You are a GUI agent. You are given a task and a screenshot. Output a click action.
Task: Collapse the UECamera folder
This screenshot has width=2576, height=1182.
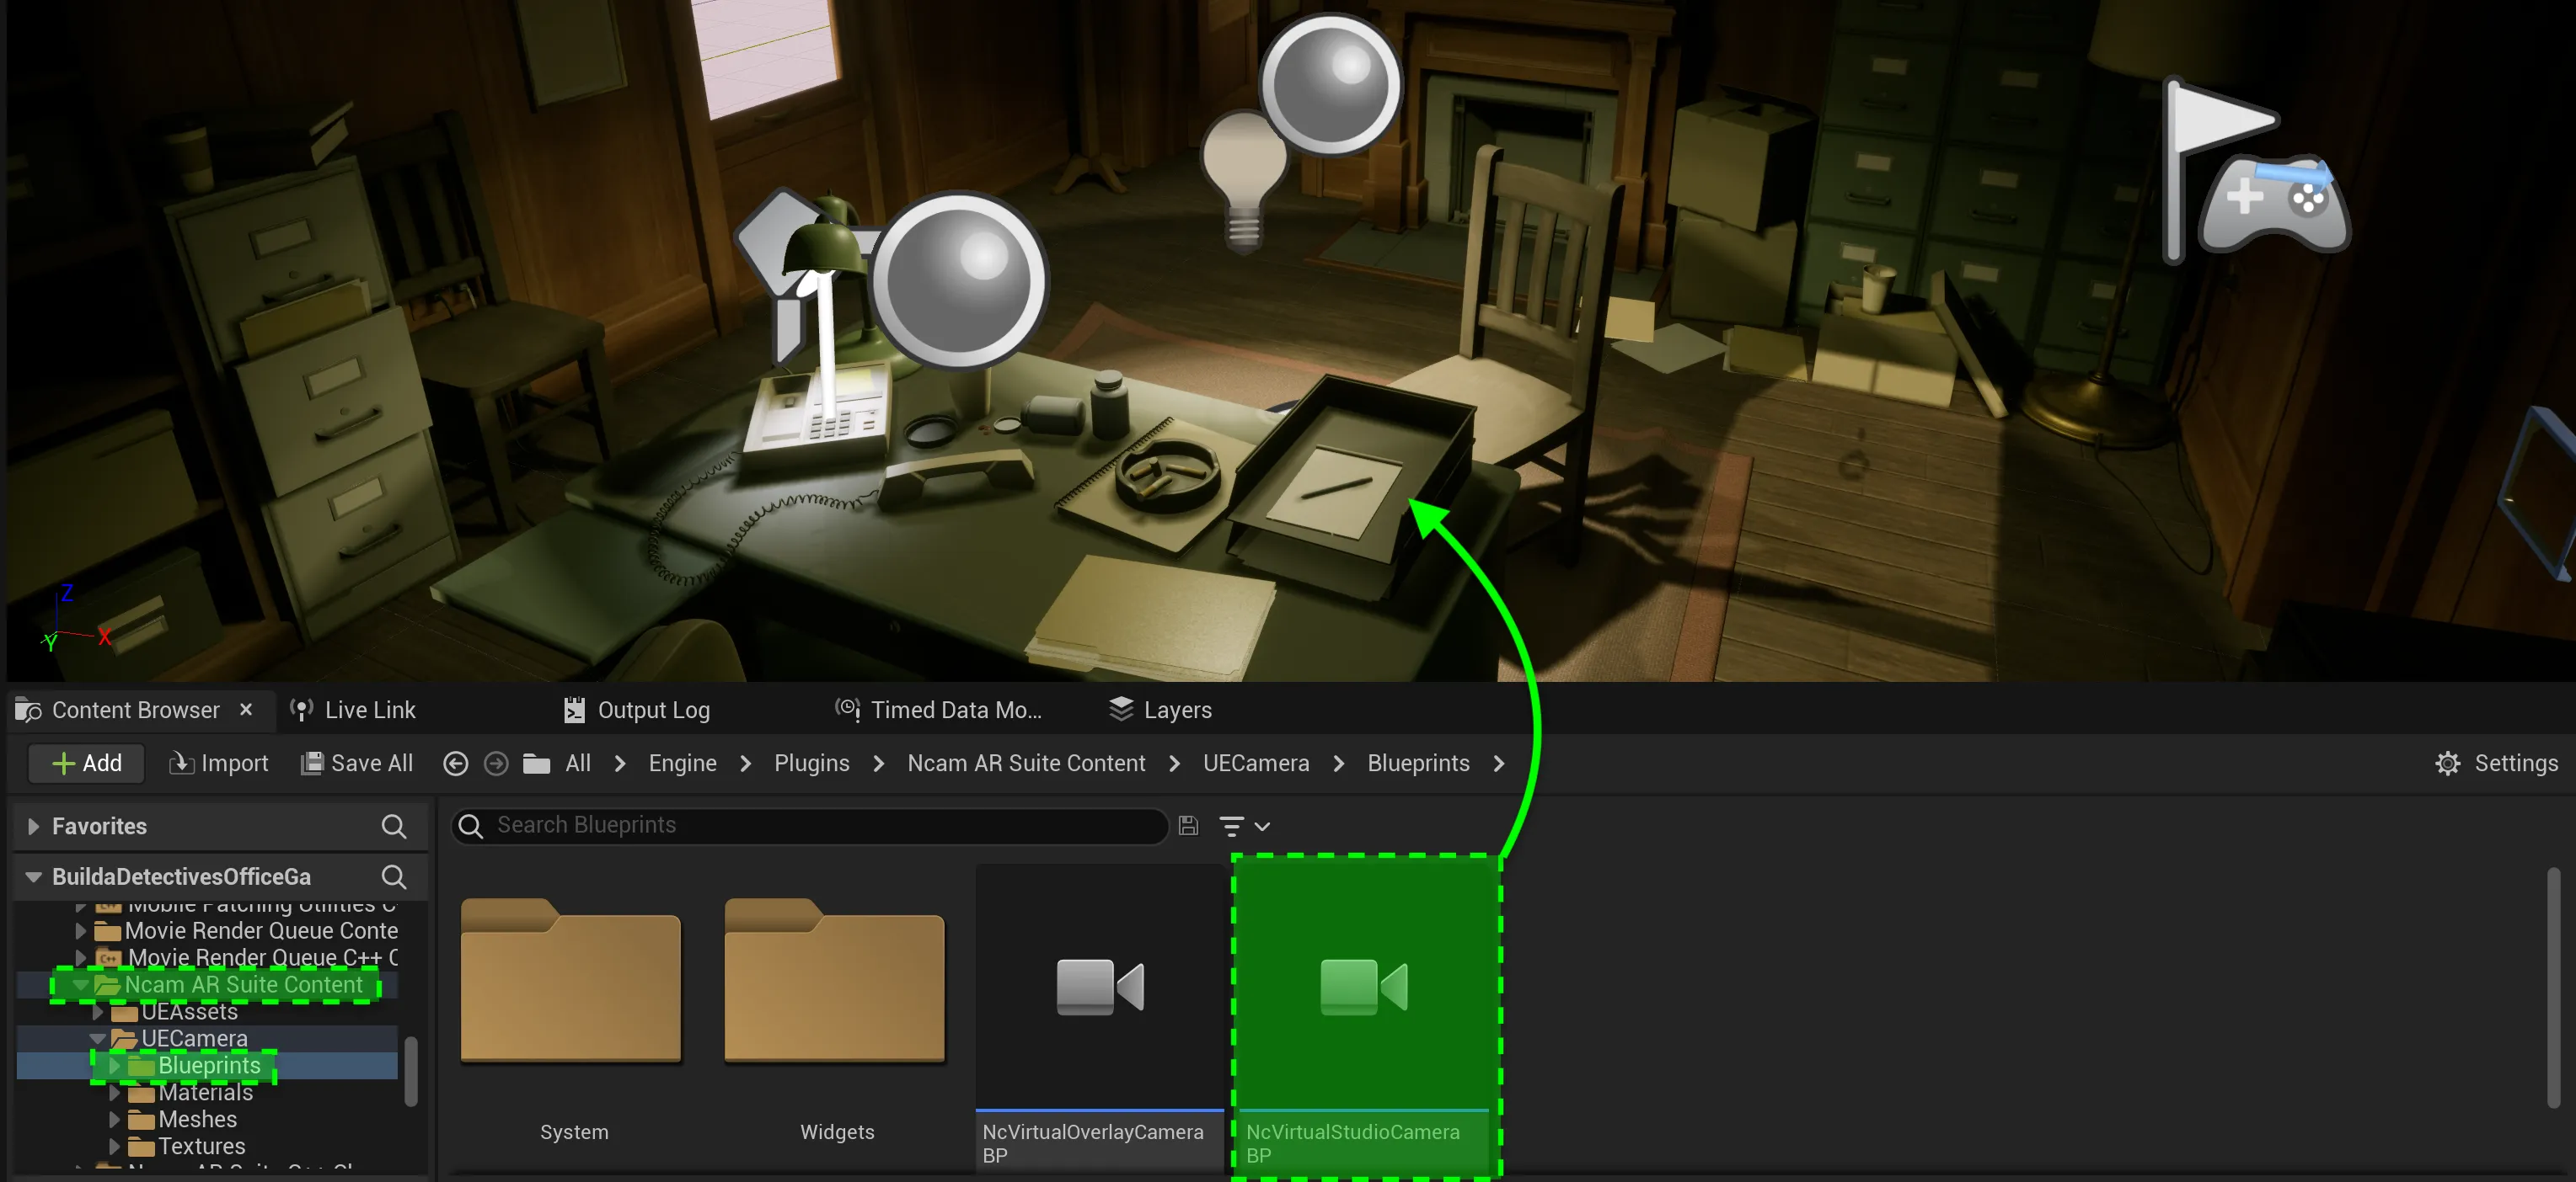click(x=97, y=1038)
